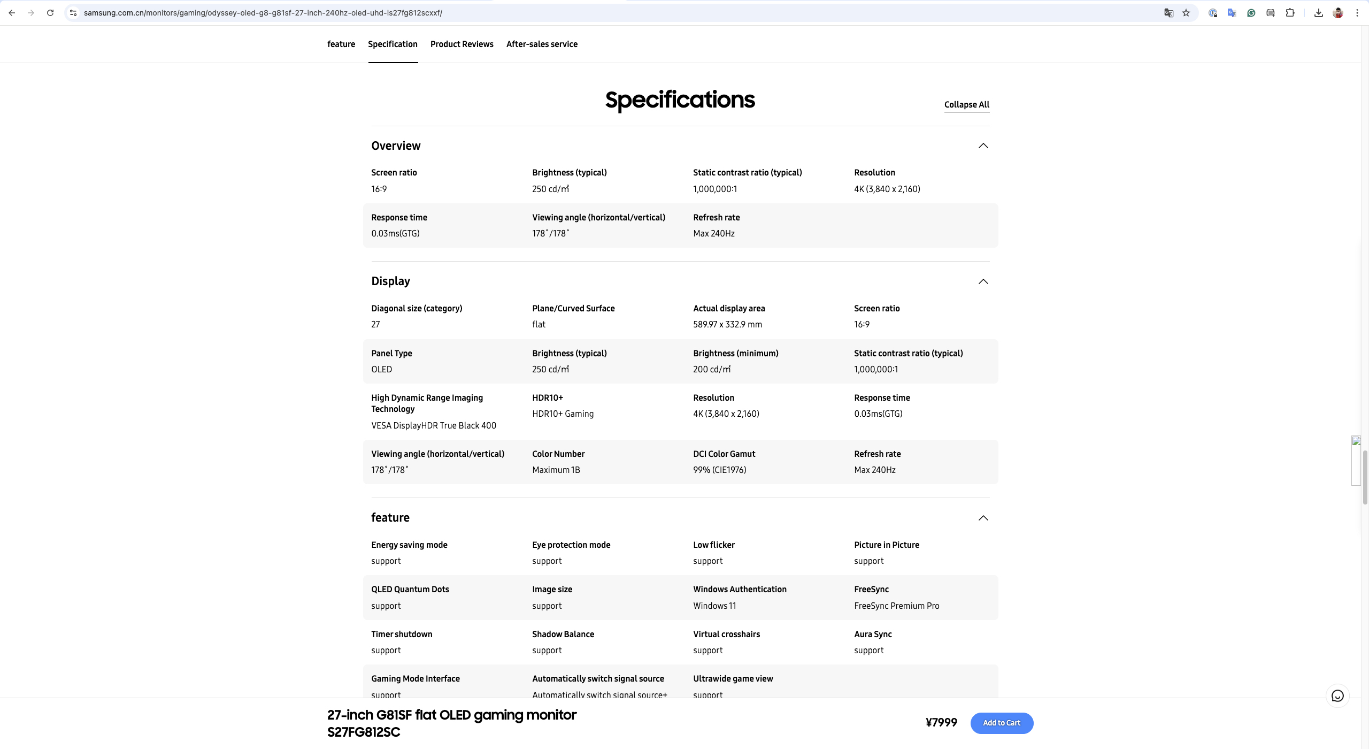Go to the After-sales service tab
Image resolution: width=1369 pixels, height=749 pixels.
click(x=542, y=44)
